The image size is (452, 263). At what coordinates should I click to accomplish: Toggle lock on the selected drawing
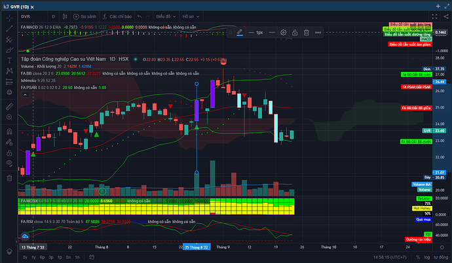[x=295, y=32]
